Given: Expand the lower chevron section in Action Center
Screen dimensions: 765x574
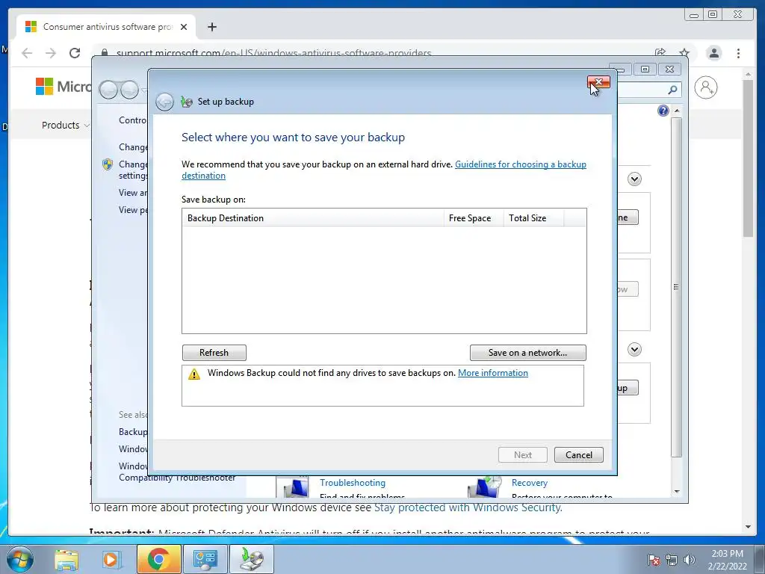Looking at the screenshot, I should click(634, 350).
